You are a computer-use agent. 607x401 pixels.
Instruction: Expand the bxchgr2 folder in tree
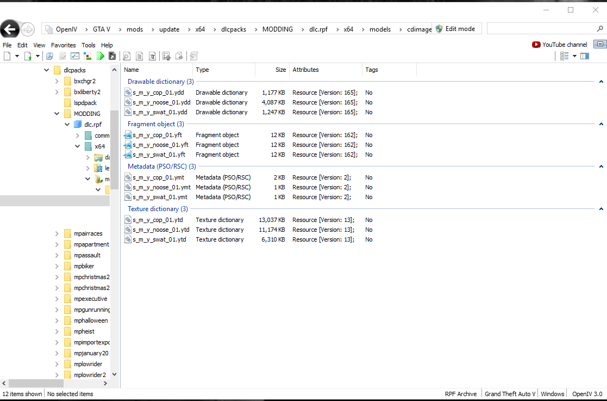point(57,81)
